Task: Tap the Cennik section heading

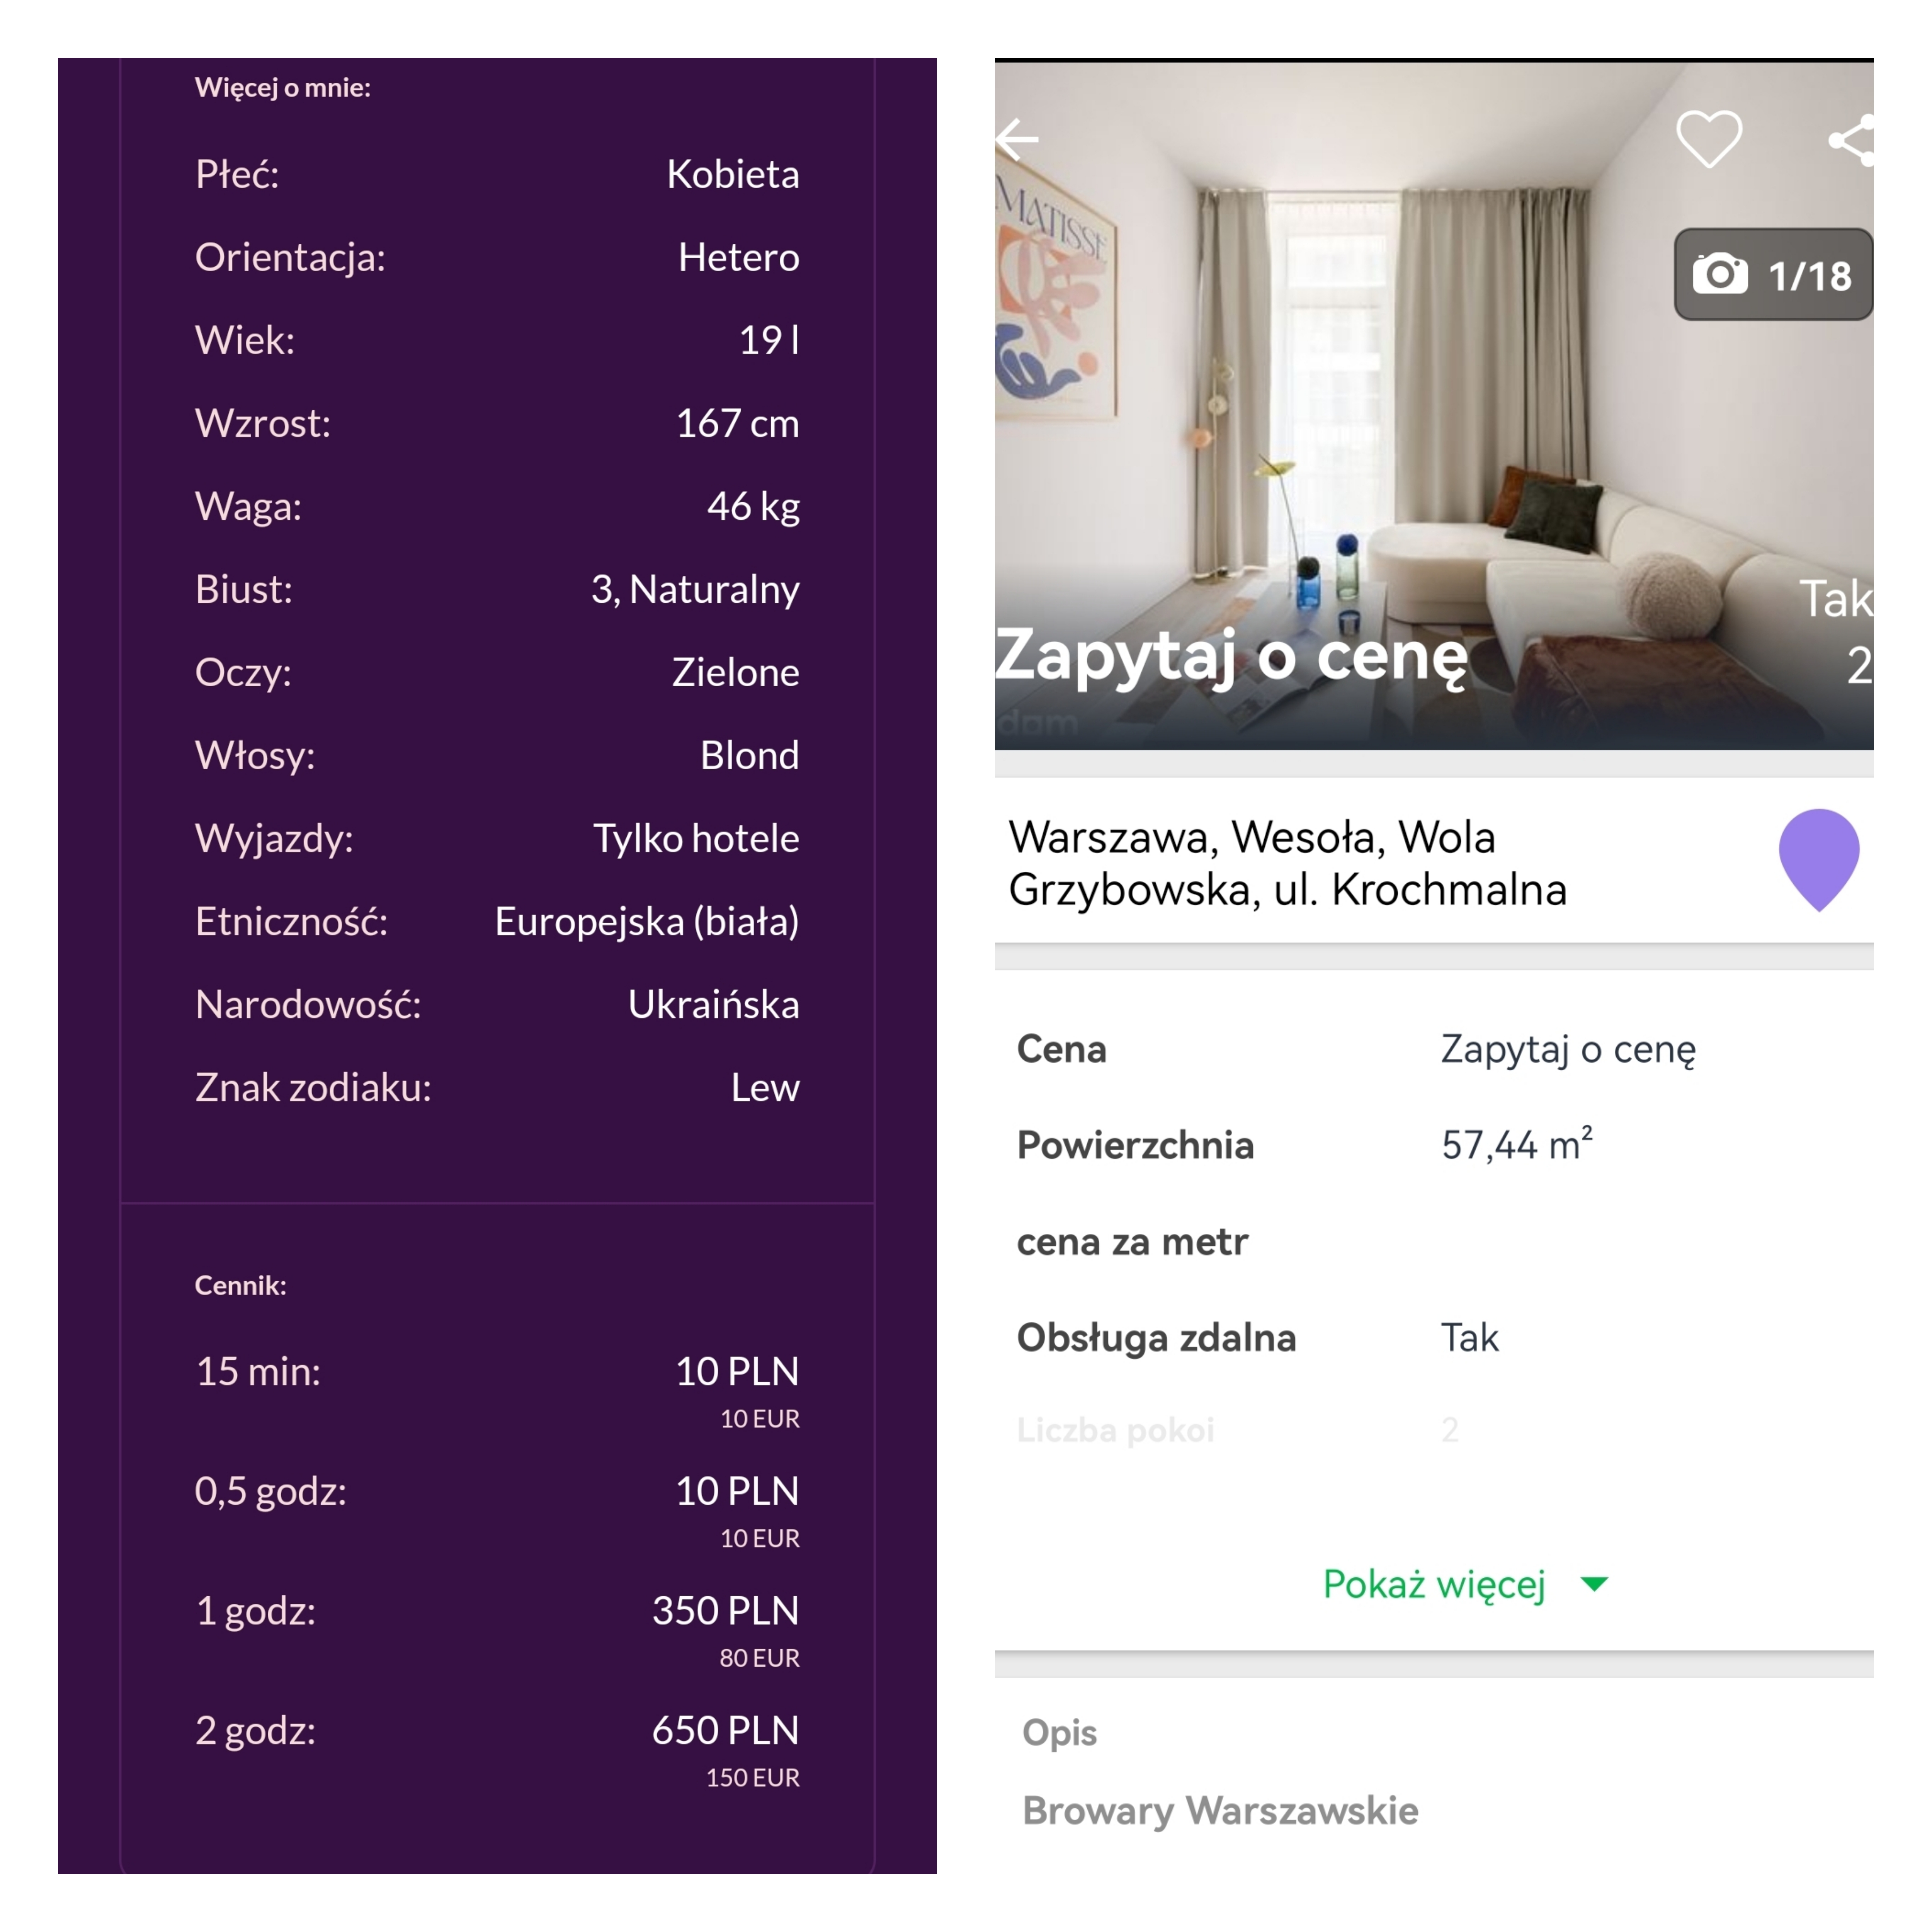Action: pyautogui.click(x=240, y=1285)
